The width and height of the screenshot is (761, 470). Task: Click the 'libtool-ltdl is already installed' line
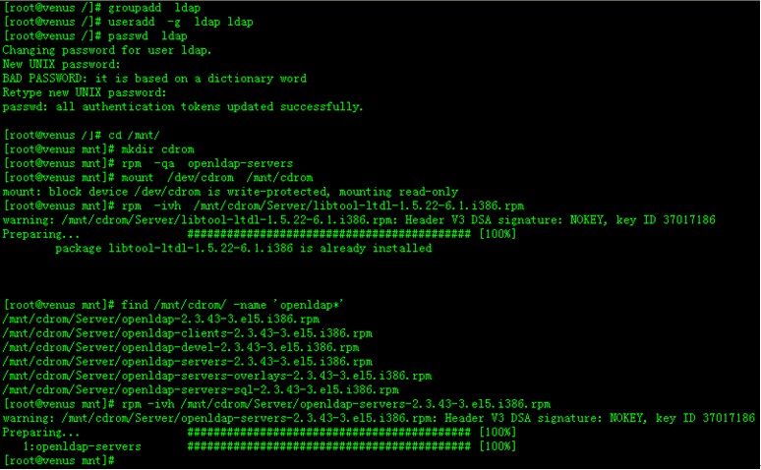coord(243,249)
